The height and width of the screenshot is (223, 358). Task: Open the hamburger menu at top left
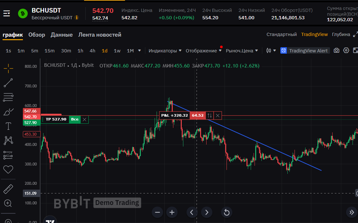coord(7,14)
